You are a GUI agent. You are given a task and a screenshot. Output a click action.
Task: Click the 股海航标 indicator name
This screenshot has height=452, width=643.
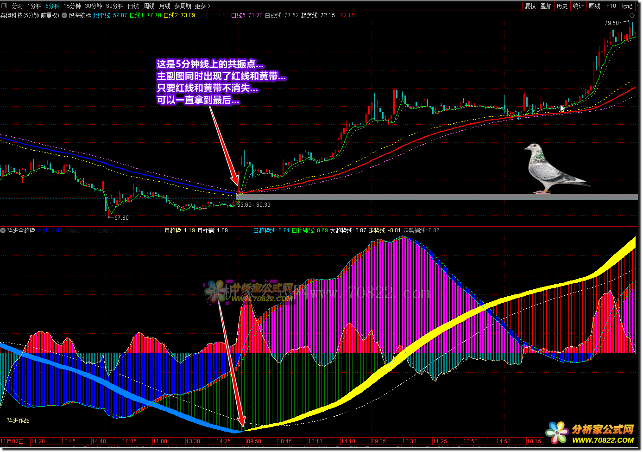[80, 15]
